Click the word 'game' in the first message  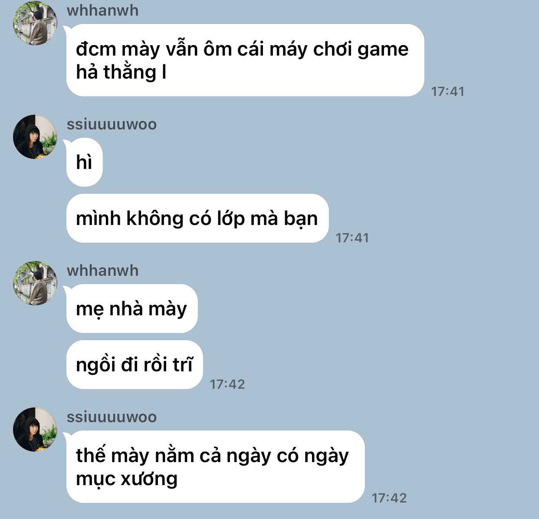(383, 50)
